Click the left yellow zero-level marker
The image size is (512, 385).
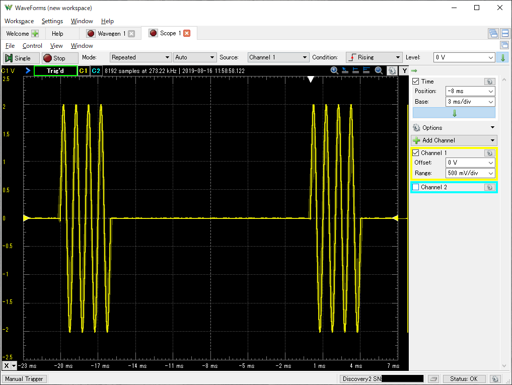pyautogui.click(x=27, y=218)
